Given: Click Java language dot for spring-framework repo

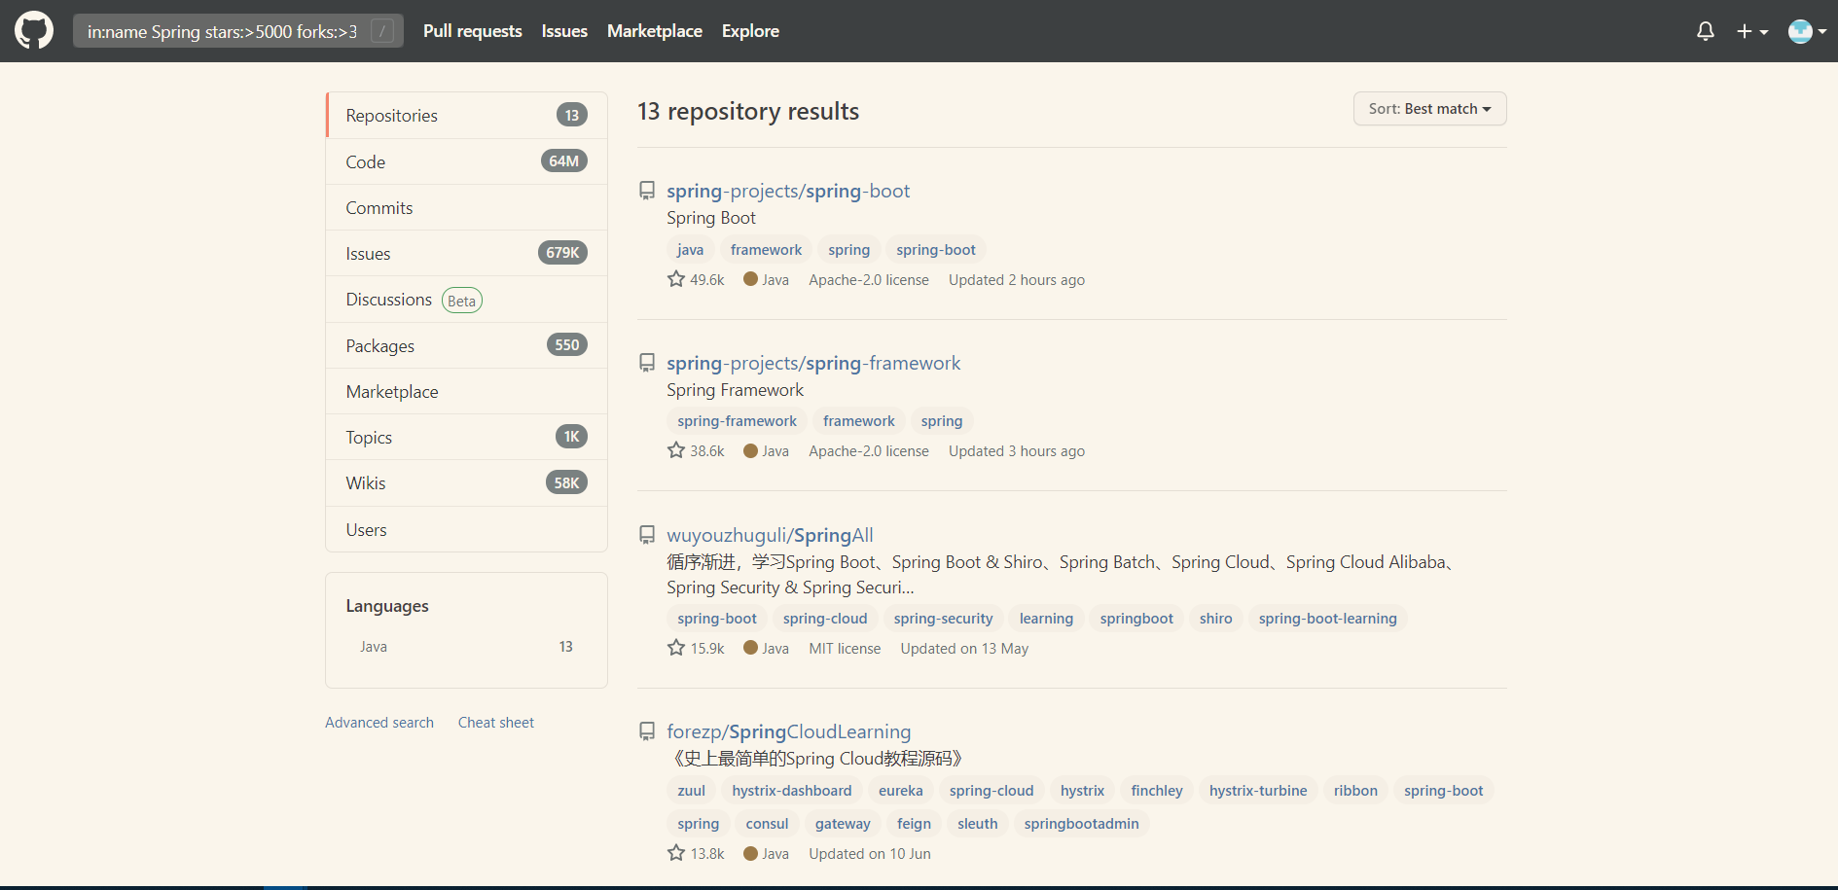Looking at the screenshot, I should pos(750,450).
